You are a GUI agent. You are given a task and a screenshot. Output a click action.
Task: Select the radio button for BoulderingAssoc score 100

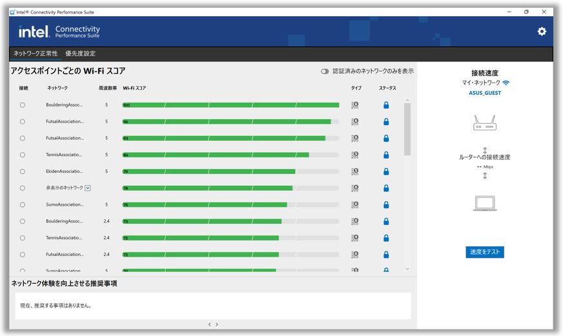pos(22,105)
